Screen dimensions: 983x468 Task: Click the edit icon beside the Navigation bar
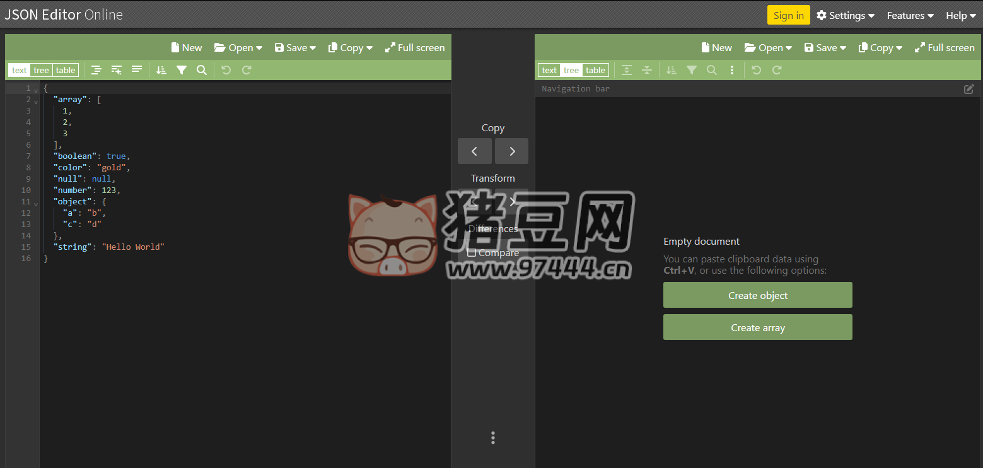[x=968, y=89]
